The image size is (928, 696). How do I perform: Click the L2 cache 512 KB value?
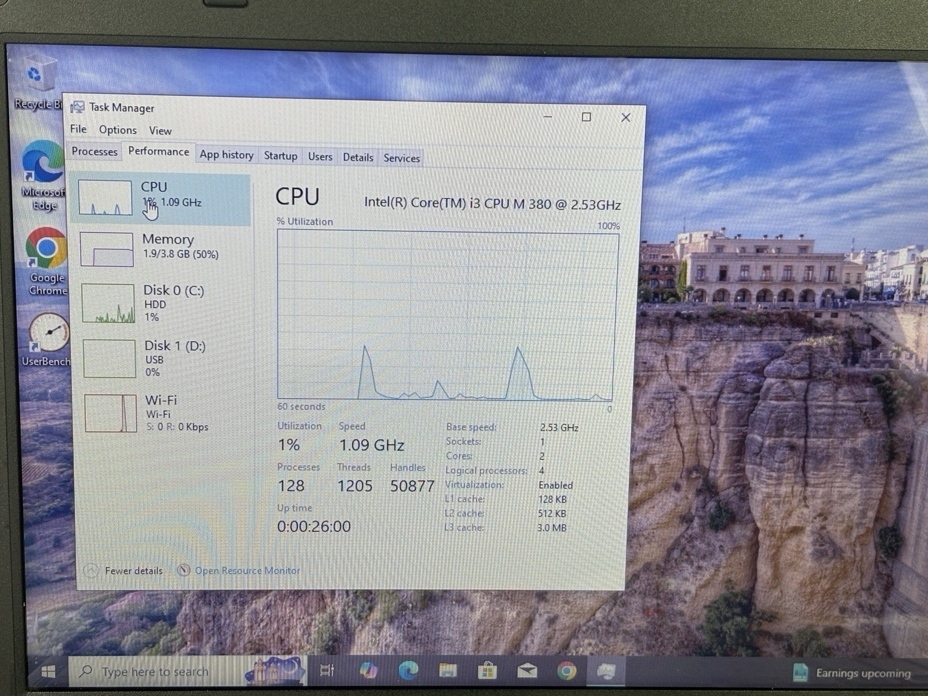click(552, 513)
